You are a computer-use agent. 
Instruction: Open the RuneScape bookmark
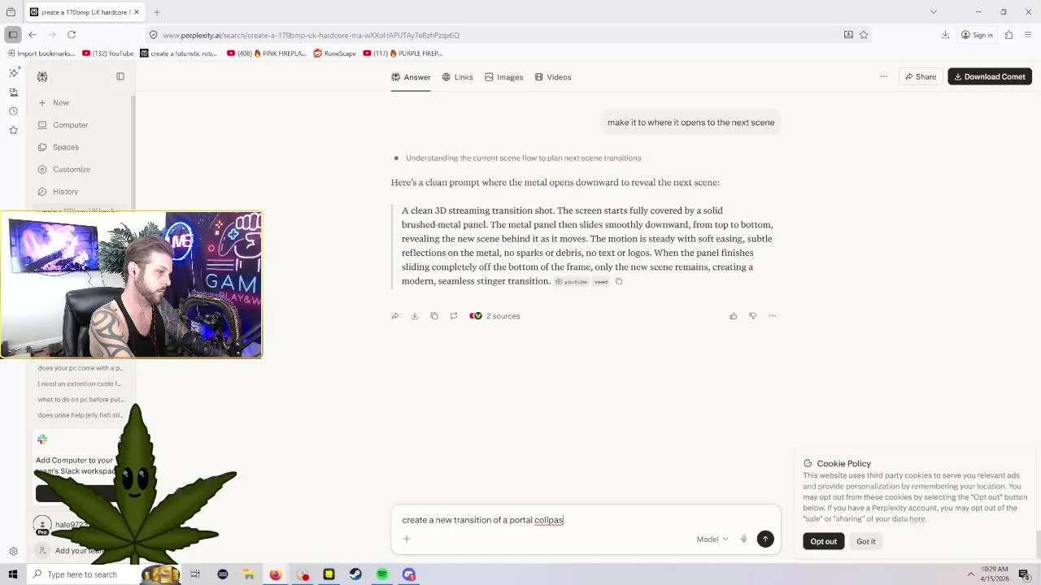tap(334, 54)
